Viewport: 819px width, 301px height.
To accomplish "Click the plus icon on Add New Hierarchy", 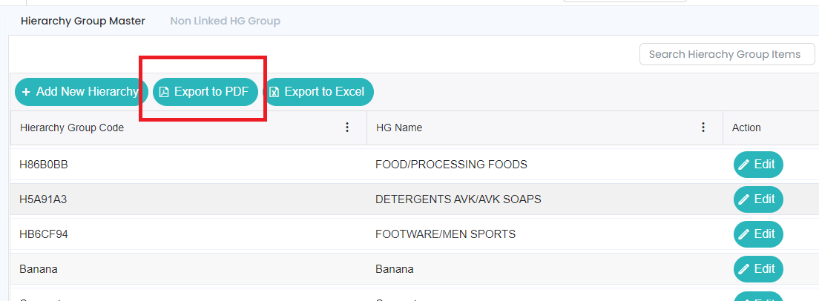I will 26,92.
